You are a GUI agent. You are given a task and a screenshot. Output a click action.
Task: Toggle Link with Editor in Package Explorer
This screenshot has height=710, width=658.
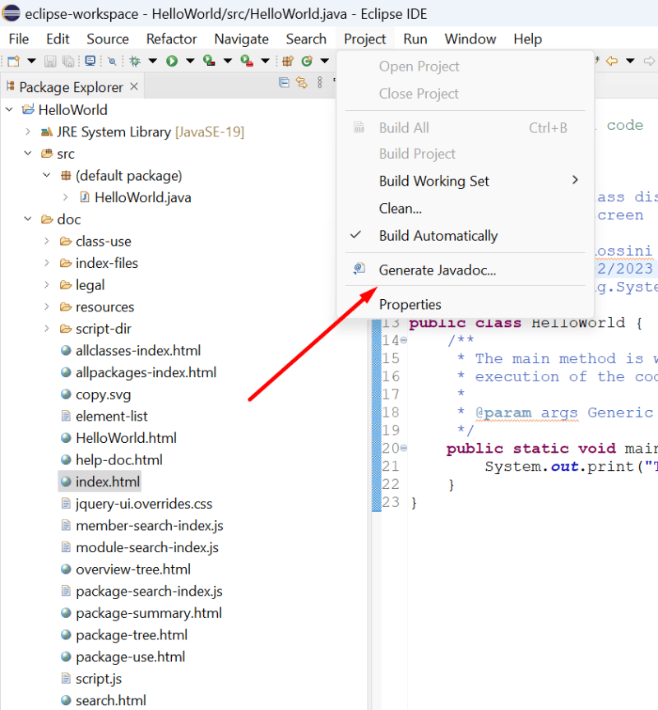(301, 82)
